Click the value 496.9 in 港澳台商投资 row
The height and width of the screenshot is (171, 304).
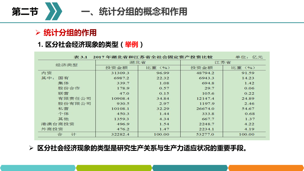pyautogui.click(x=123, y=124)
